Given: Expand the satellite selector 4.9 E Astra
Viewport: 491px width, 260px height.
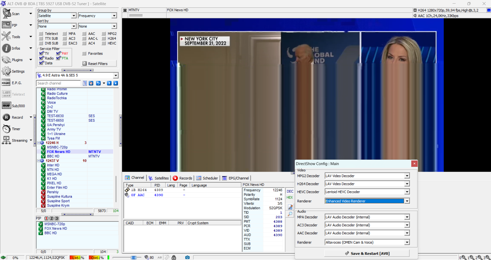Looking at the screenshot, I should click(x=116, y=75).
